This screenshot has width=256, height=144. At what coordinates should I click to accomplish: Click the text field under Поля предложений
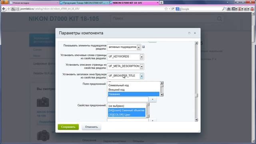coord(128,99)
